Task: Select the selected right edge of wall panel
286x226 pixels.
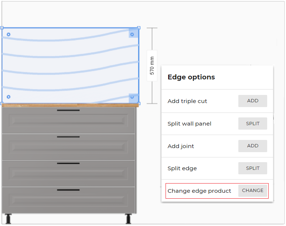Action: coord(139,66)
